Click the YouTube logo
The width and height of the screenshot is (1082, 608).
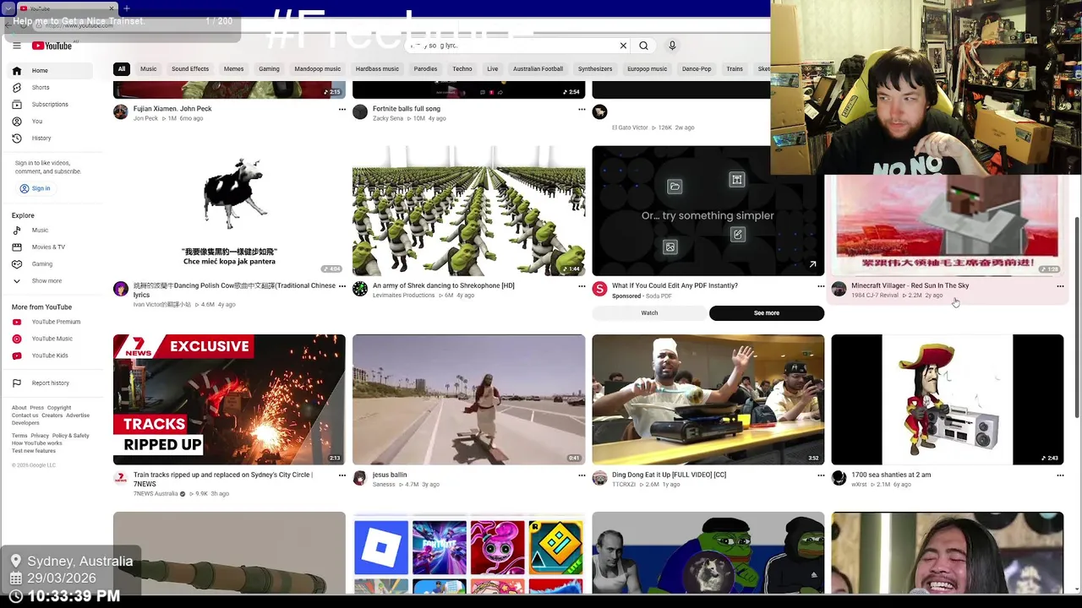tap(52, 46)
